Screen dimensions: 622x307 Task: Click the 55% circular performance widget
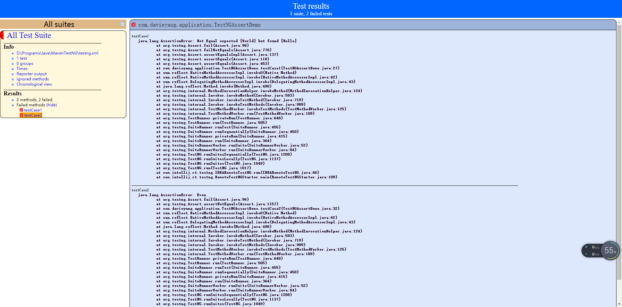[610, 251]
